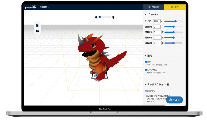Click the AR体験 preview button
The image size is (207, 120).
153,7
